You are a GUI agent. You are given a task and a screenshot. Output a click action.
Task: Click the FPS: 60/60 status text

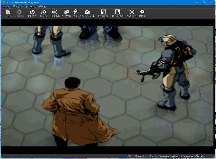pyautogui.click(x=140, y=156)
